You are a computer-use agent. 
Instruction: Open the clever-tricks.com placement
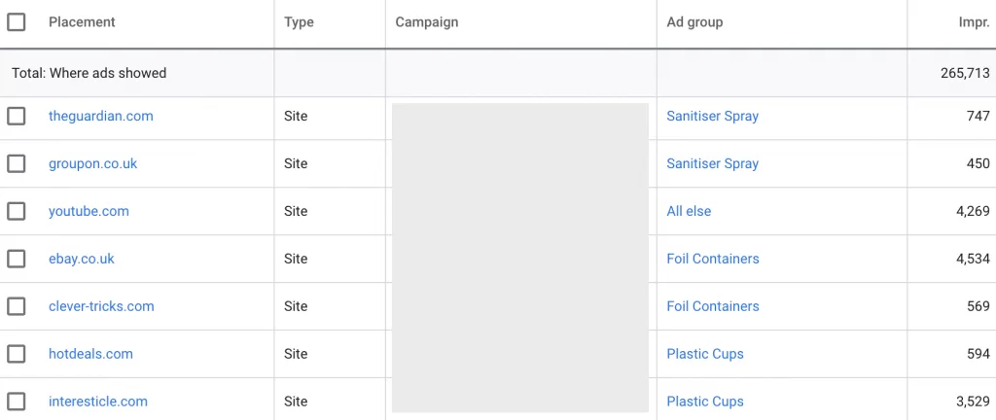(101, 306)
